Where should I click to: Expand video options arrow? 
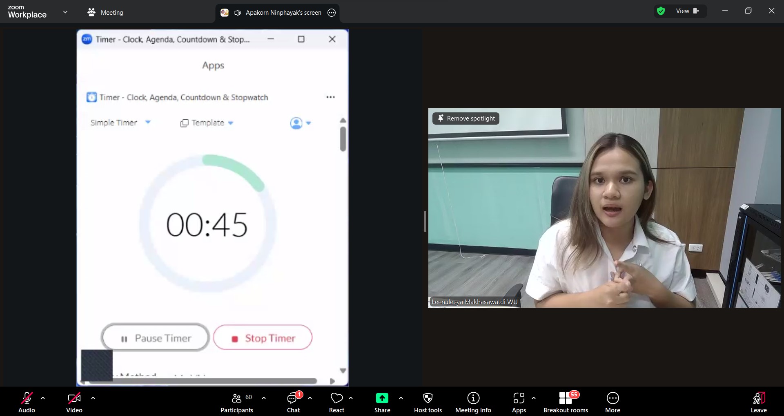[93, 398]
